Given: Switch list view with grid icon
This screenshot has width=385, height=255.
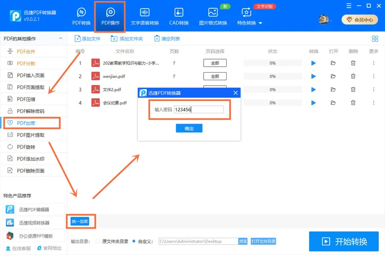Looking at the screenshot, I should [x=375, y=38].
